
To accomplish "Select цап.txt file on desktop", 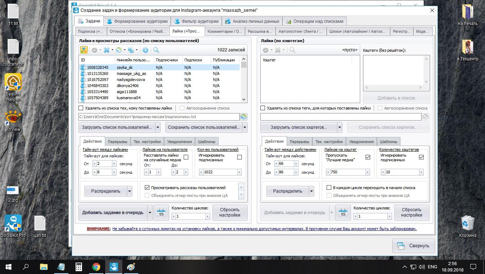I will pos(40,227).
